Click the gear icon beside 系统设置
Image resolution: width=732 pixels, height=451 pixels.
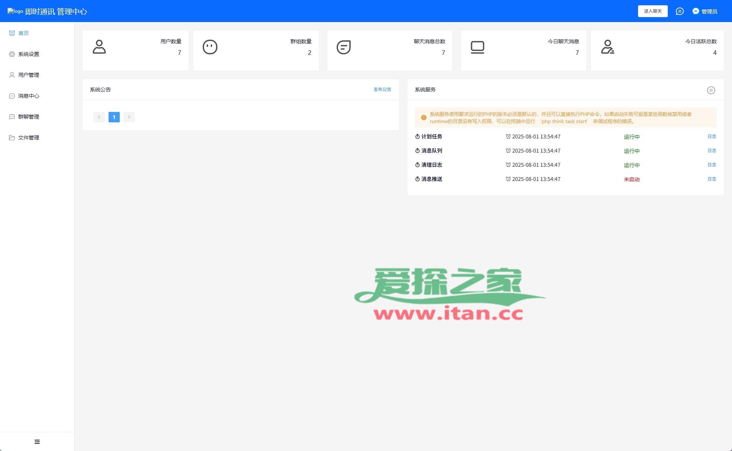(x=12, y=54)
